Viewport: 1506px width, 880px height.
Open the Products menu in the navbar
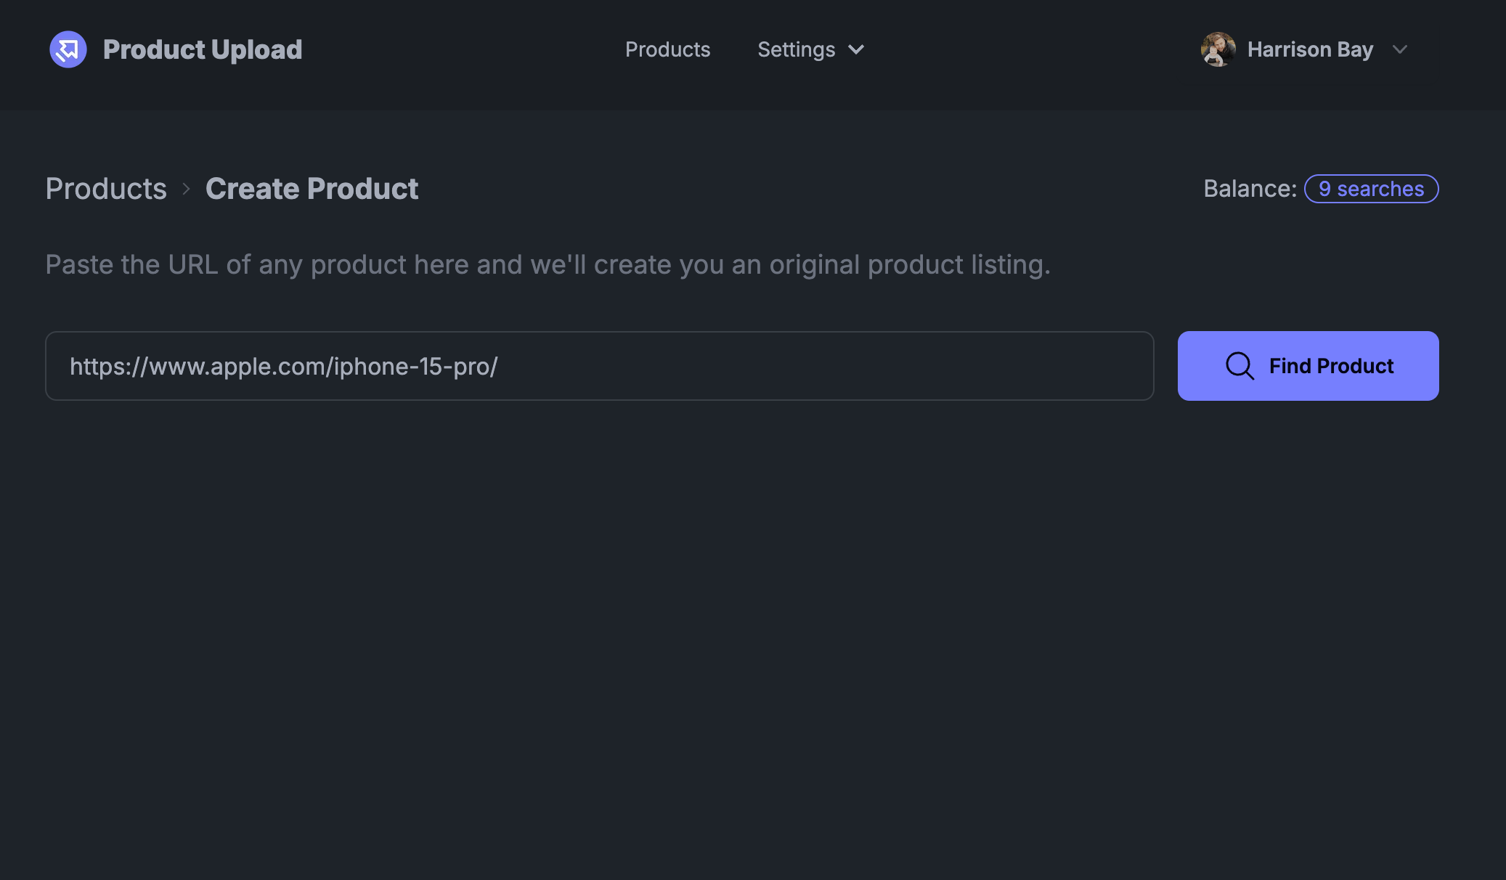tap(667, 49)
